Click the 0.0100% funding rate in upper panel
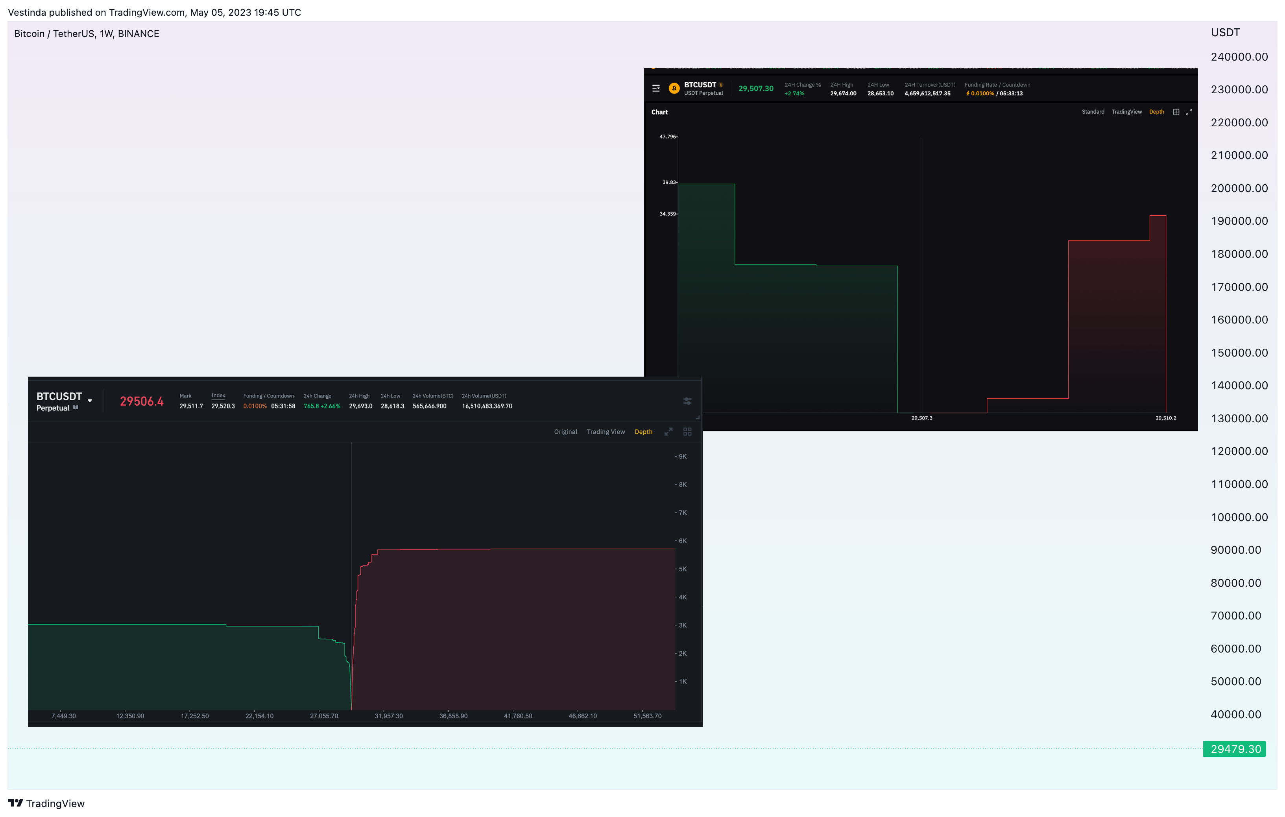The image size is (1285, 817). [x=982, y=93]
